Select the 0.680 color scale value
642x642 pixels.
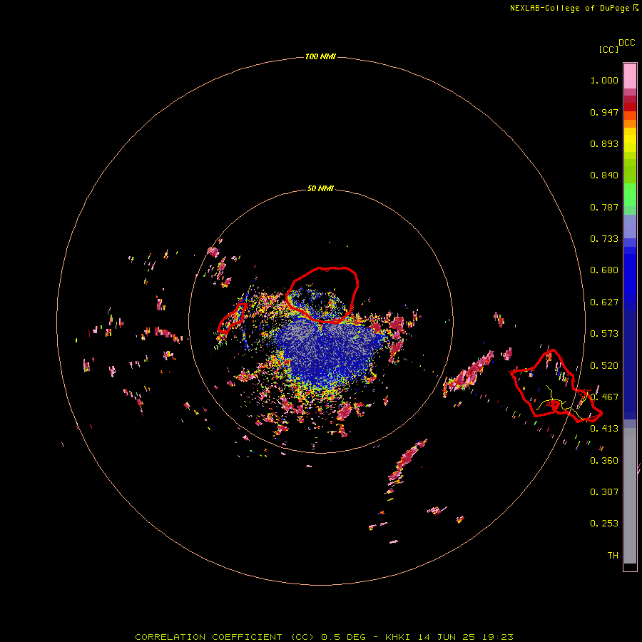(604, 270)
